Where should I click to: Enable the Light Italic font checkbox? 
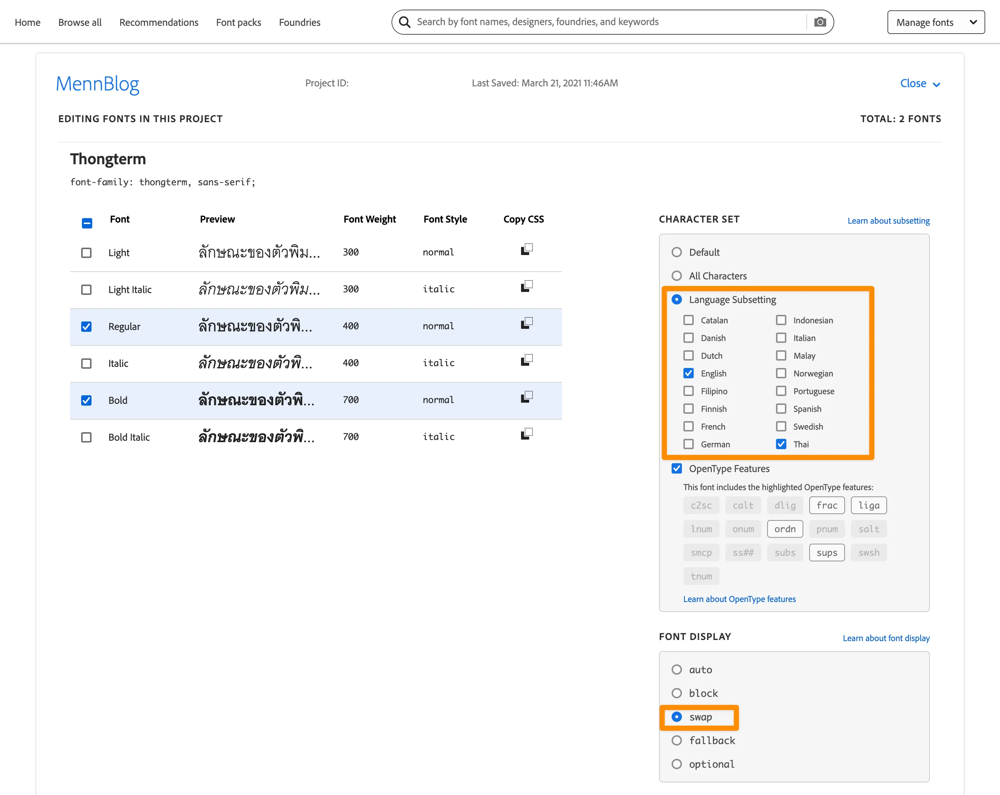[x=86, y=290]
